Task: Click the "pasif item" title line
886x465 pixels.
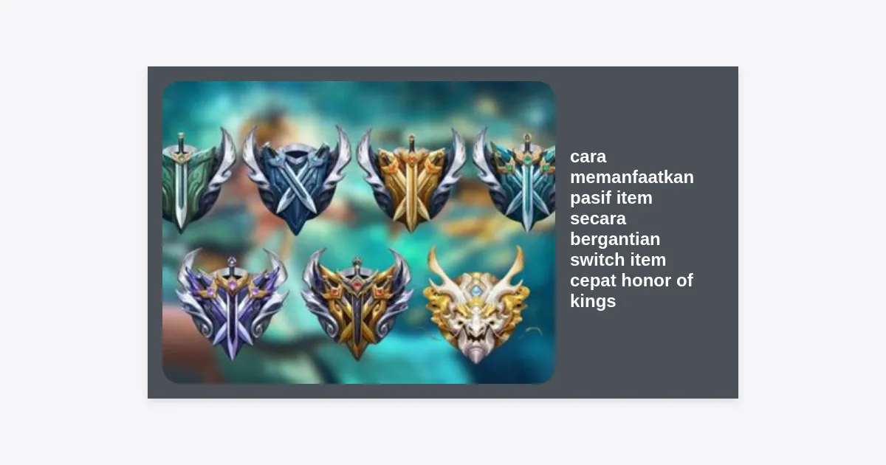Action: (611, 198)
